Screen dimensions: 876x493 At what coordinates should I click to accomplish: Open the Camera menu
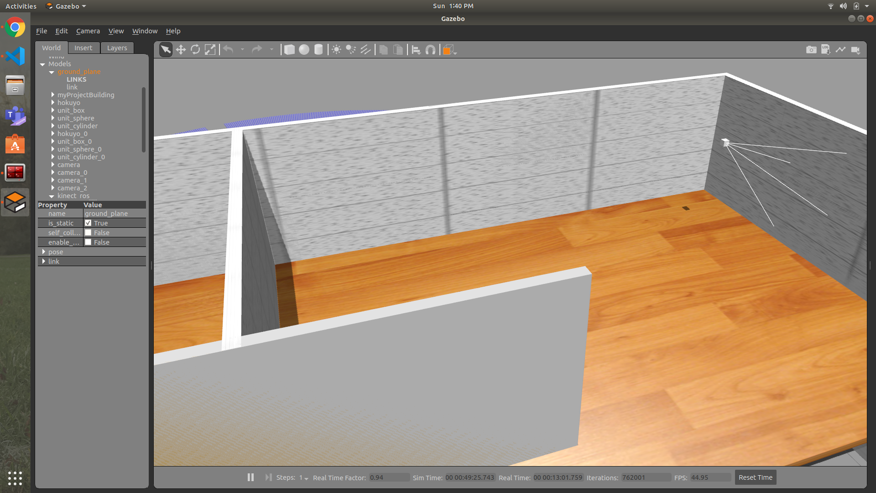[88, 31]
